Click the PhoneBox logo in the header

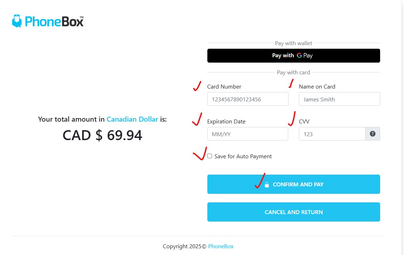tap(48, 21)
